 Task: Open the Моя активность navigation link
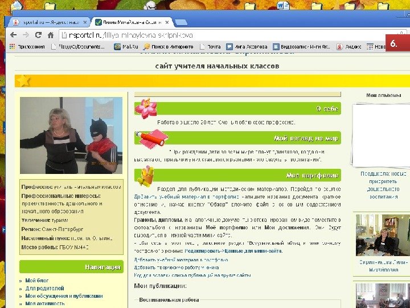point(45,303)
